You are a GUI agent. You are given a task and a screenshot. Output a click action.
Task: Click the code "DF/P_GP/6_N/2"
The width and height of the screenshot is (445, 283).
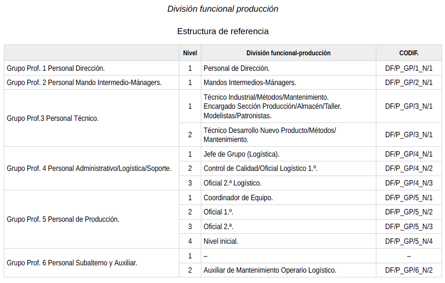click(x=408, y=270)
